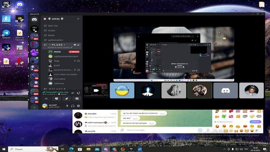The image size is (270, 152).
Task: Open ANUBIS chat in Telegram
Action: click(95, 115)
